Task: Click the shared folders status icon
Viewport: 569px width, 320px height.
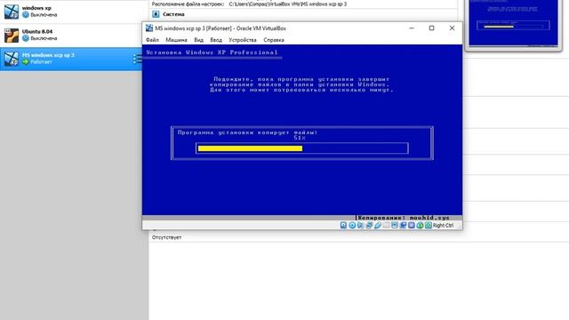Action: pos(386,225)
